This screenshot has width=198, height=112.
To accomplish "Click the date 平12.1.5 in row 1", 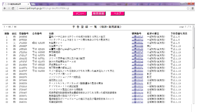I will coord(175,37).
